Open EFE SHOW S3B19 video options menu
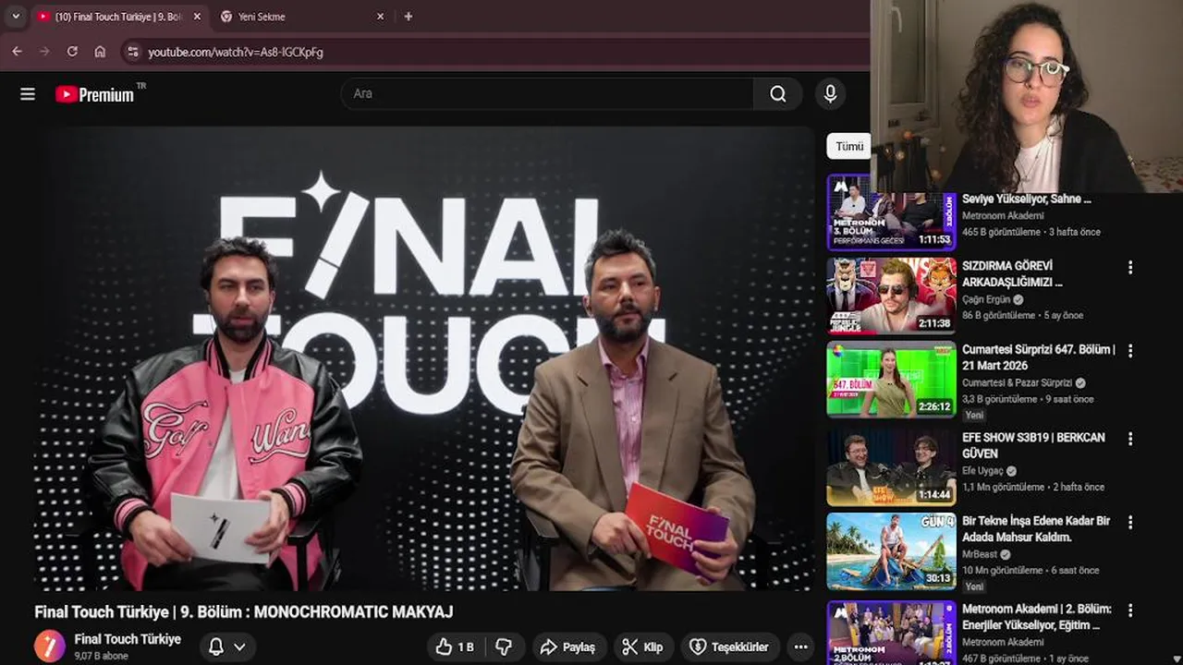Image resolution: width=1183 pixels, height=665 pixels. click(1129, 439)
